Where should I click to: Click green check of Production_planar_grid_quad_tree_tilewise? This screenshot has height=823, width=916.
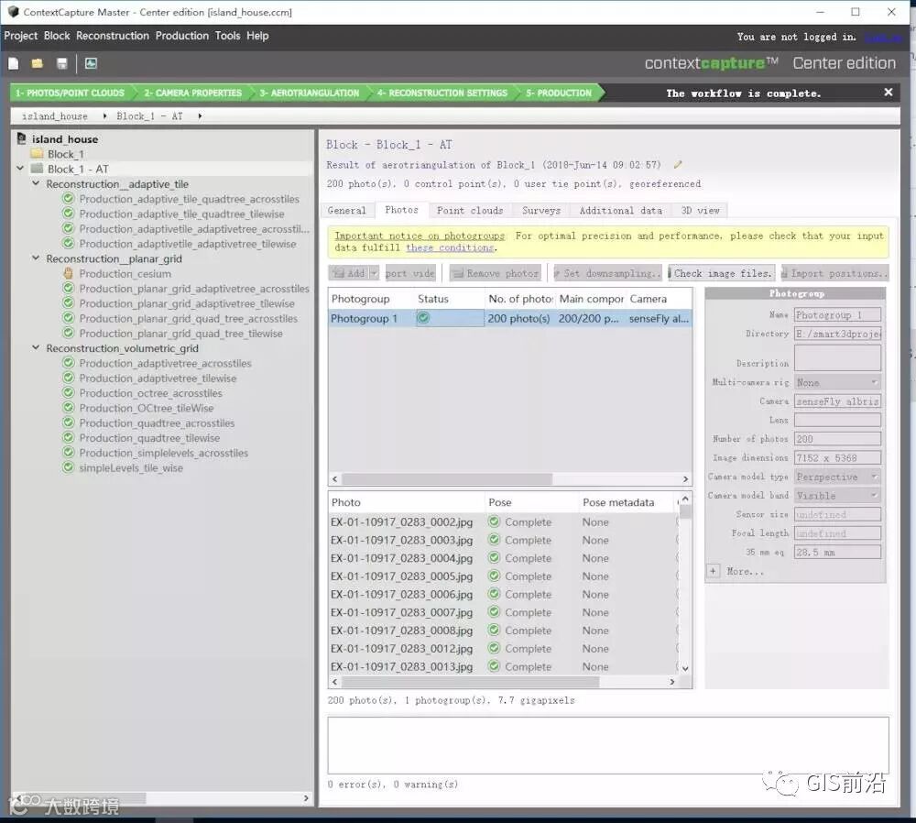click(69, 333)
